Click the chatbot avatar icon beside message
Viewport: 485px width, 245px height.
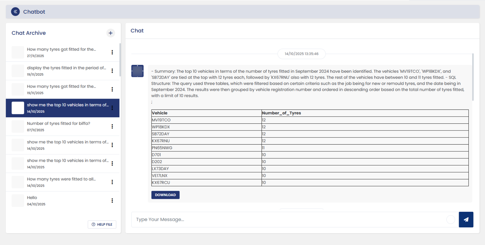point(137,71)
